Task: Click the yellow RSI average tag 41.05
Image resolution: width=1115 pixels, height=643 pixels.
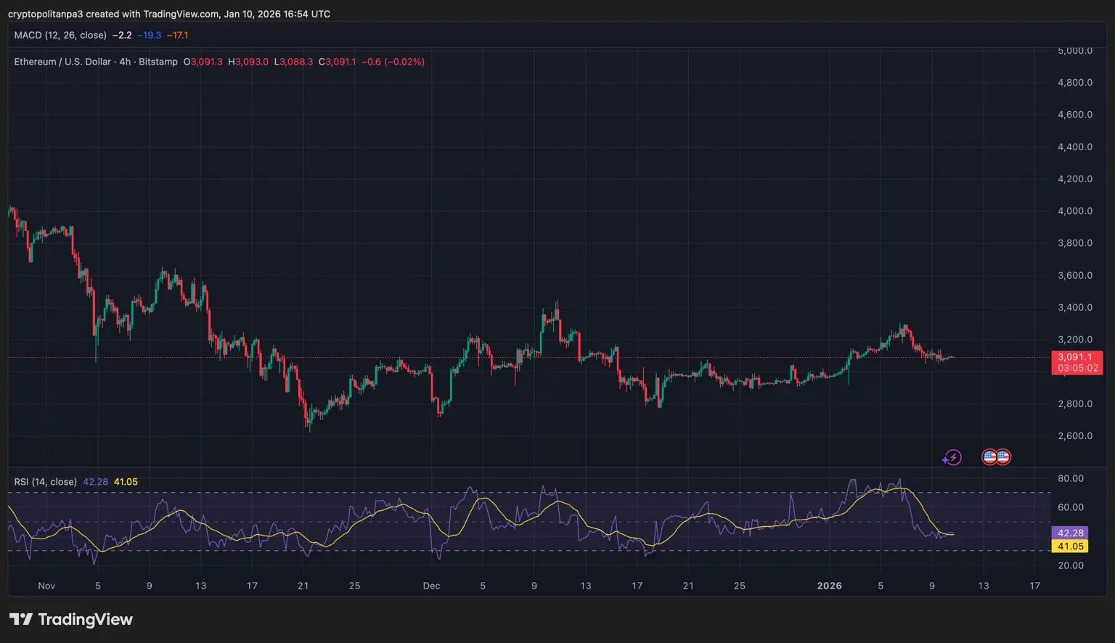Action: click(x=1070, y=546)
